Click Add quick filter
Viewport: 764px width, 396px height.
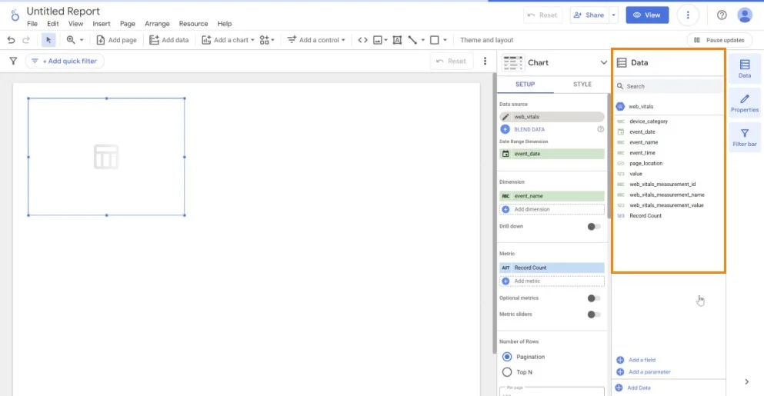65,61
